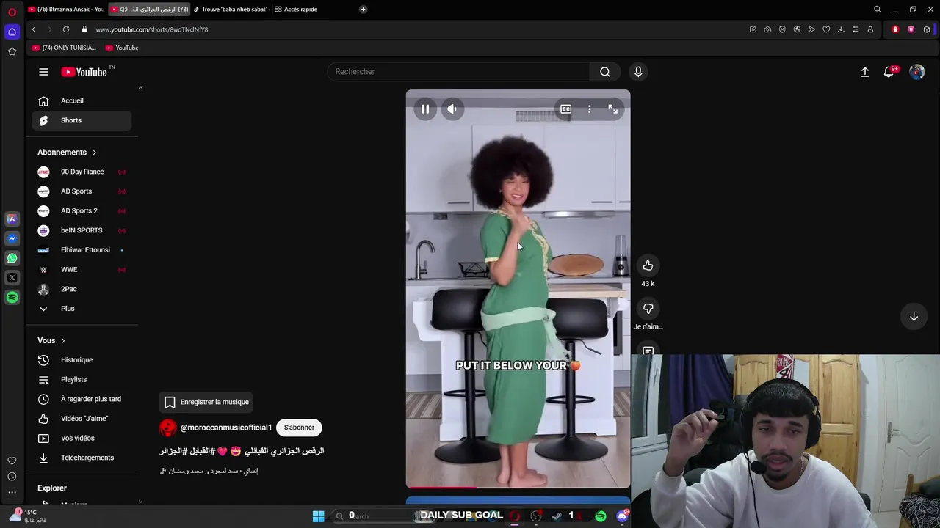Image resolution: width=940 pixels, height=528 pixels.
Task: Open the Windows Start button
Action: tap(318, 516)
